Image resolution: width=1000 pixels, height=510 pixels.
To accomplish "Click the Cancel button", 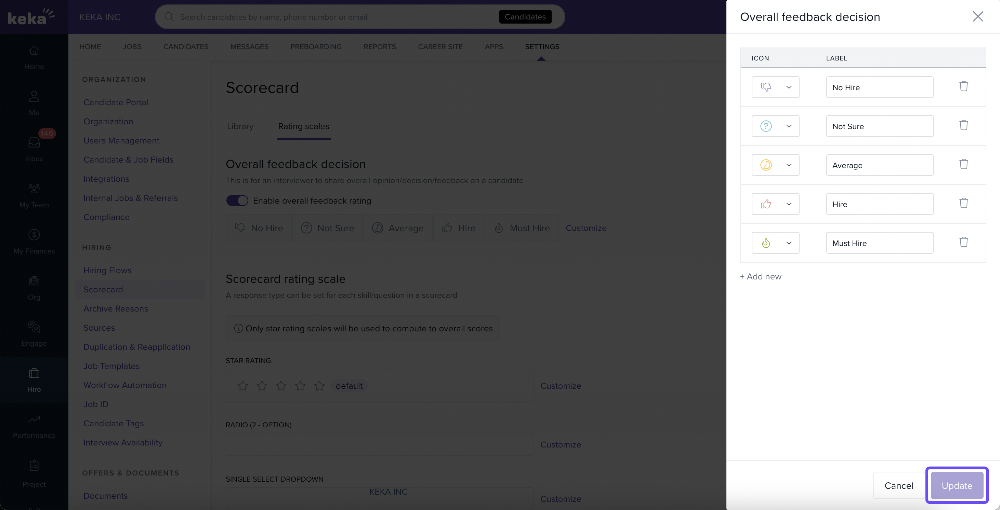I will (x=899, y=485).
